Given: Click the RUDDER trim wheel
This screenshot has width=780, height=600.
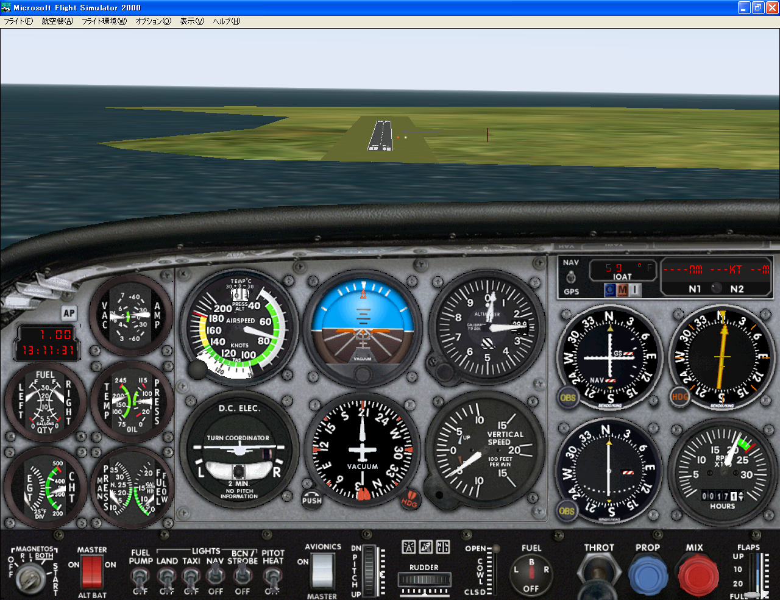Looking at the screenshot, I should click(424, 579).
